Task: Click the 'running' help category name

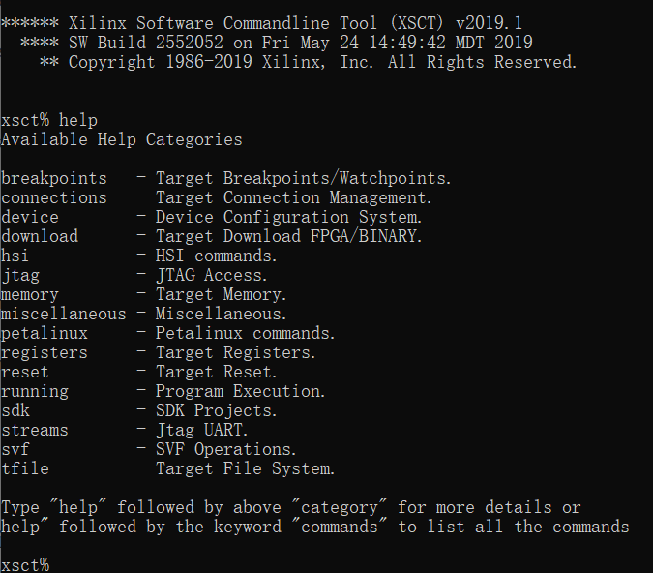Action: [35, 392]
